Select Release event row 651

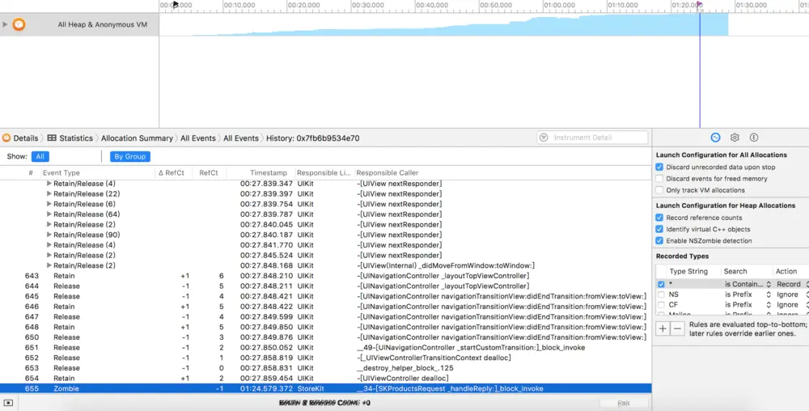coord(325,348)
